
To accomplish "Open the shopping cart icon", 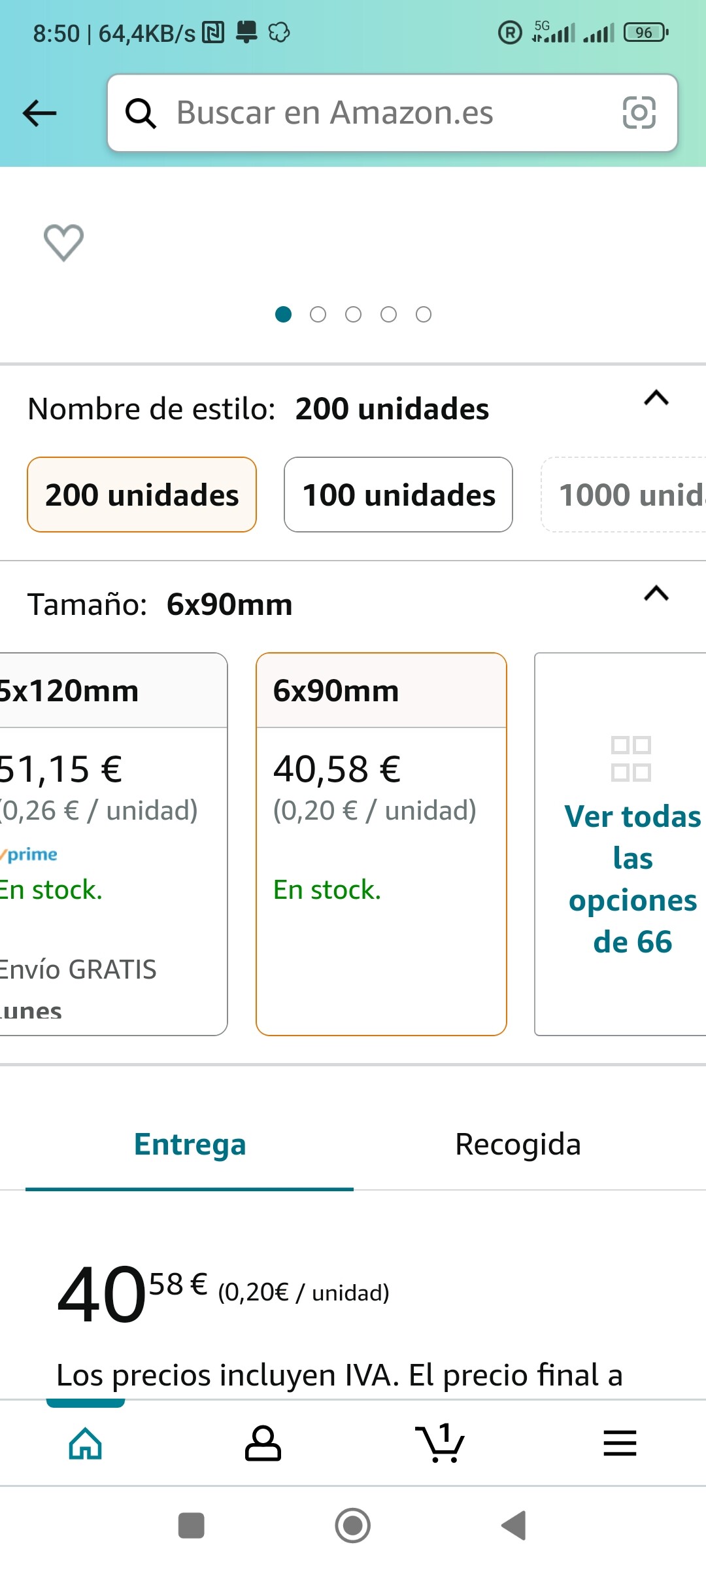I will click(440, 1443).
